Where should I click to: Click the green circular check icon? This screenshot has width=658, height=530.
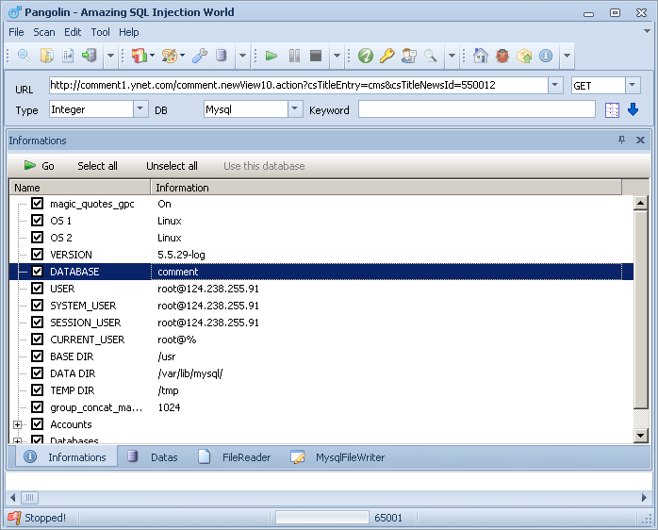pos(366,56)
